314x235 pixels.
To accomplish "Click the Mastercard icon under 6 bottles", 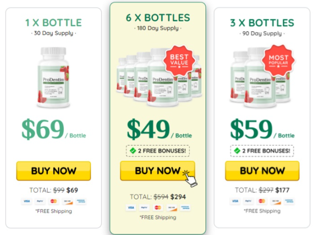I will click(158, 207).
